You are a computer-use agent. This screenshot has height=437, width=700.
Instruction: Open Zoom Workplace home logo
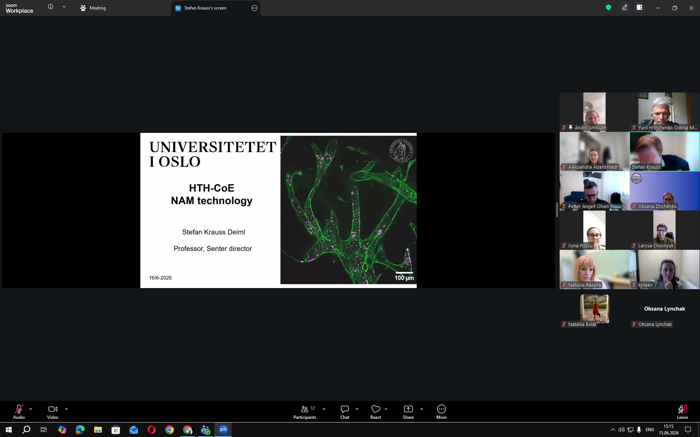click(19, 8)
